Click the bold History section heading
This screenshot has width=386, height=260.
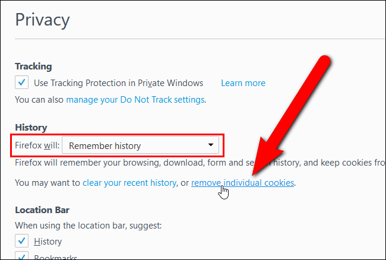(31, 128)
